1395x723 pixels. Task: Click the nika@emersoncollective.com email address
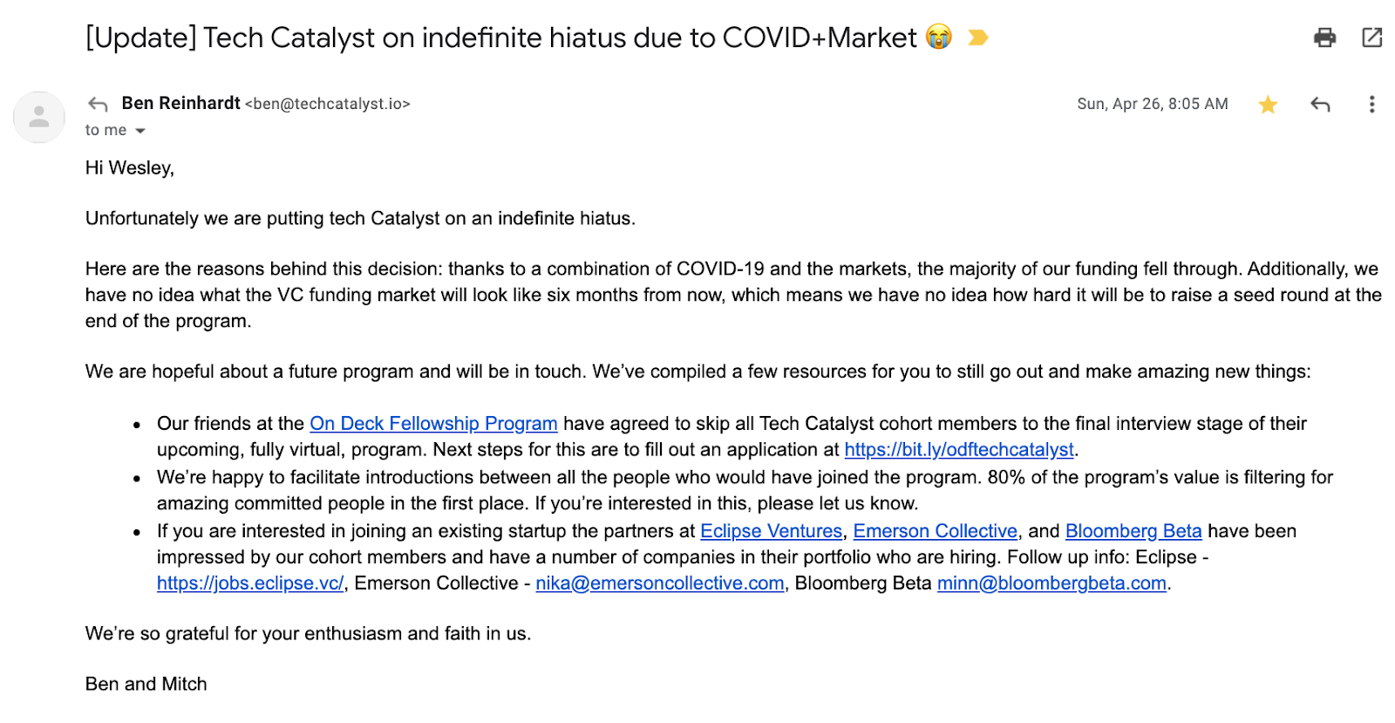coord(660,583)
